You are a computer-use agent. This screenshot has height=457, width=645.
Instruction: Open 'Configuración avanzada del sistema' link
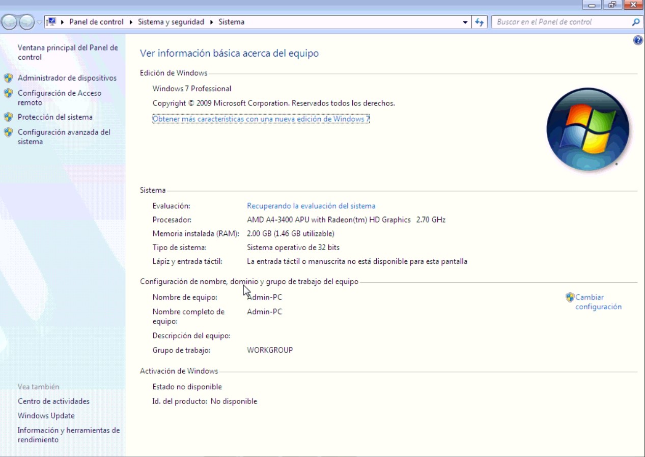(64, 137)
